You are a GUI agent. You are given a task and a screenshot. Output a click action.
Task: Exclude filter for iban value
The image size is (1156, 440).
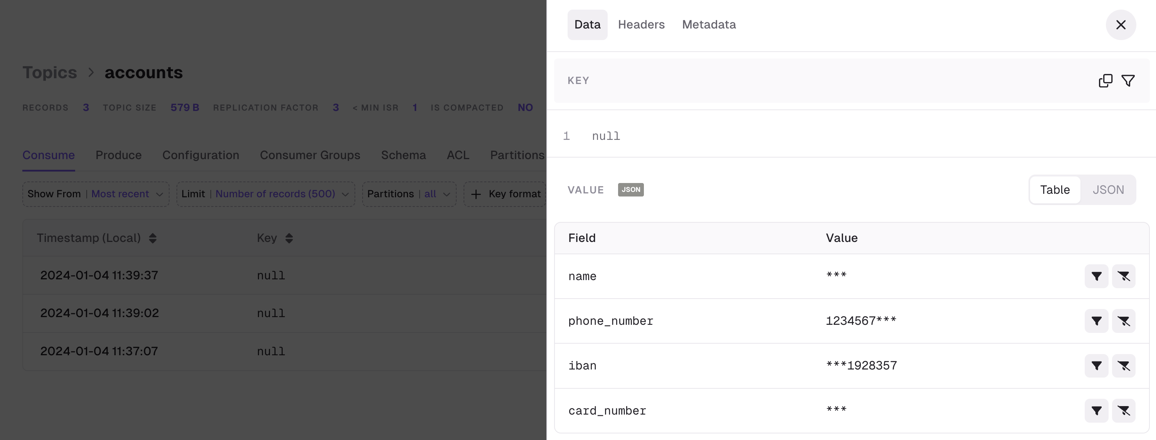tap(1124, 366)
